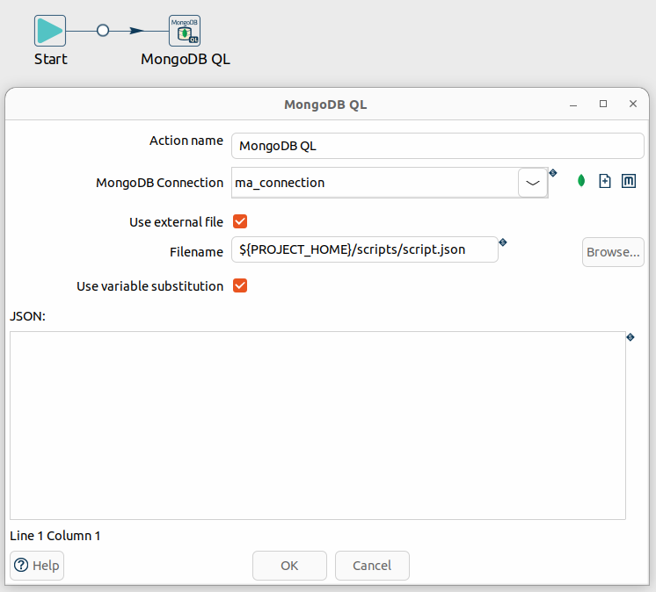Close the MongoDB QL dialog window
Image resolution: width=656 pixels, height=592 pixels.
pyautogui.click(x=633, y=104)
